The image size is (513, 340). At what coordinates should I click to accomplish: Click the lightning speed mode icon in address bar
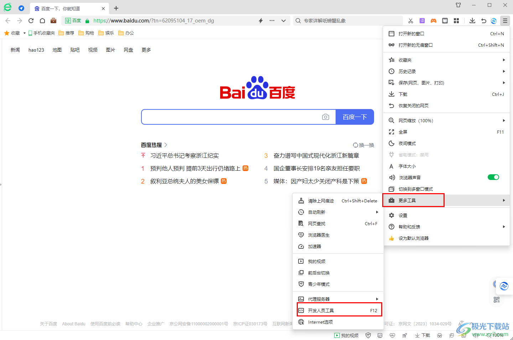tap(261, 21)
